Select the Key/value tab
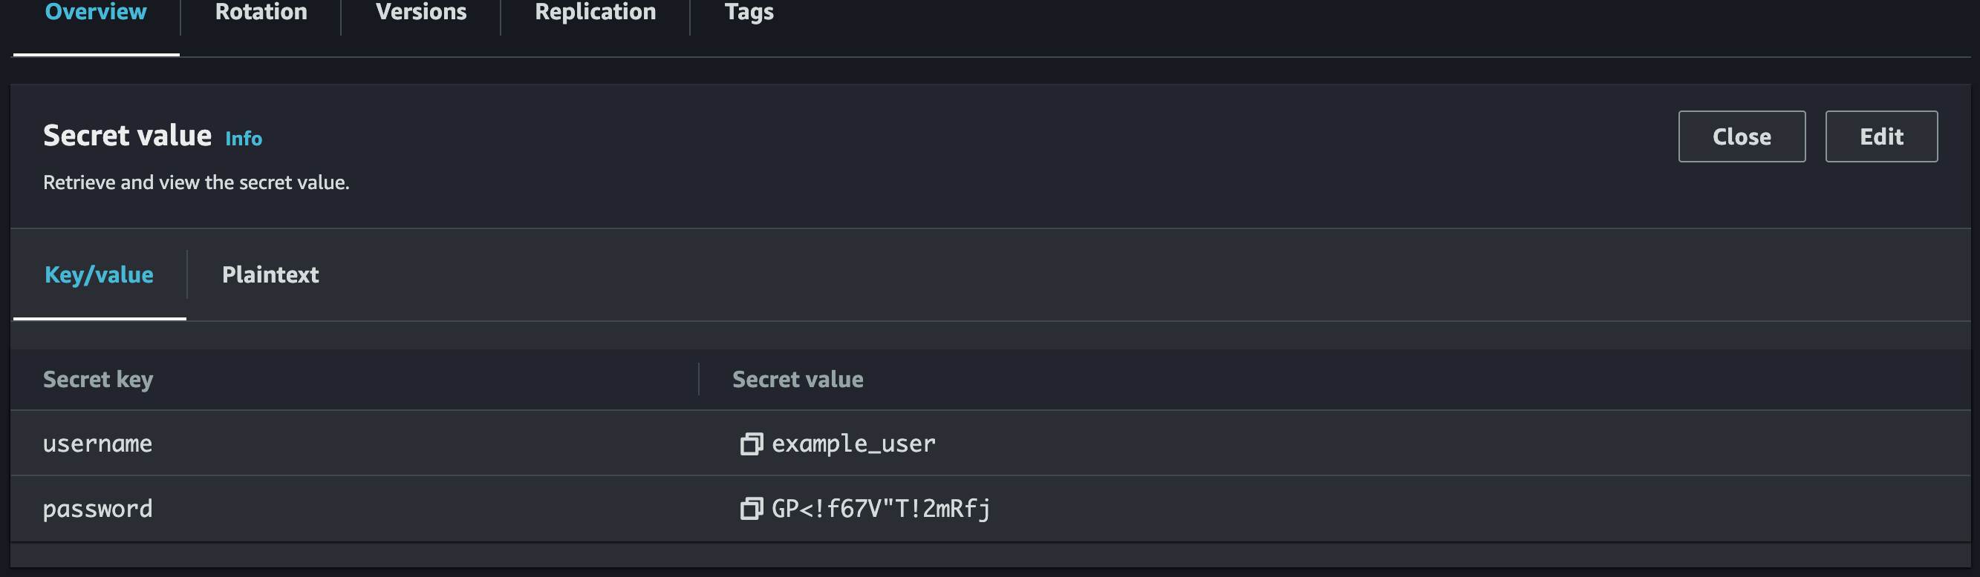 [100, 274]
